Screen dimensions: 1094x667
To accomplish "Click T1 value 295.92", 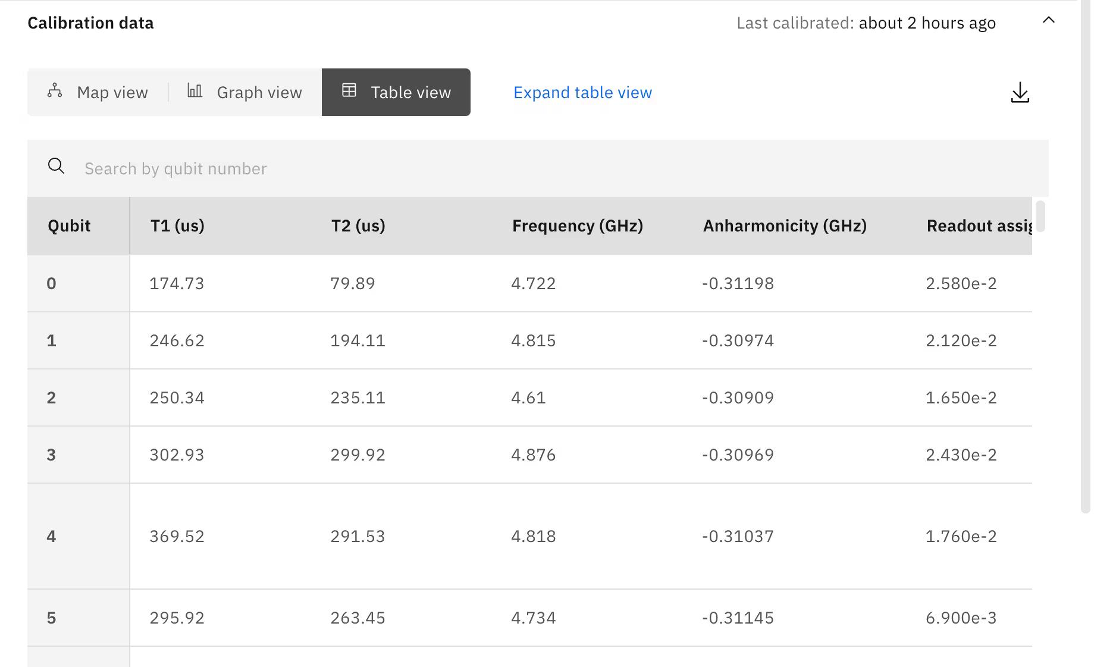I will [177, 618].
